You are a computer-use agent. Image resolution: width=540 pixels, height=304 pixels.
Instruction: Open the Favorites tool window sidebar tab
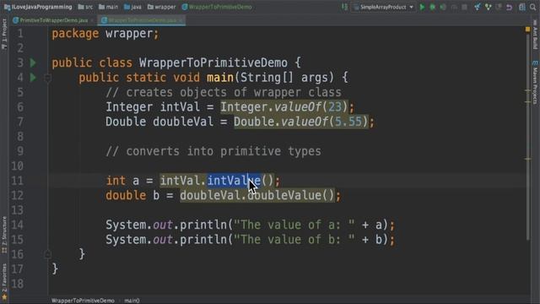pyautogui.click(x=4, y=281)
